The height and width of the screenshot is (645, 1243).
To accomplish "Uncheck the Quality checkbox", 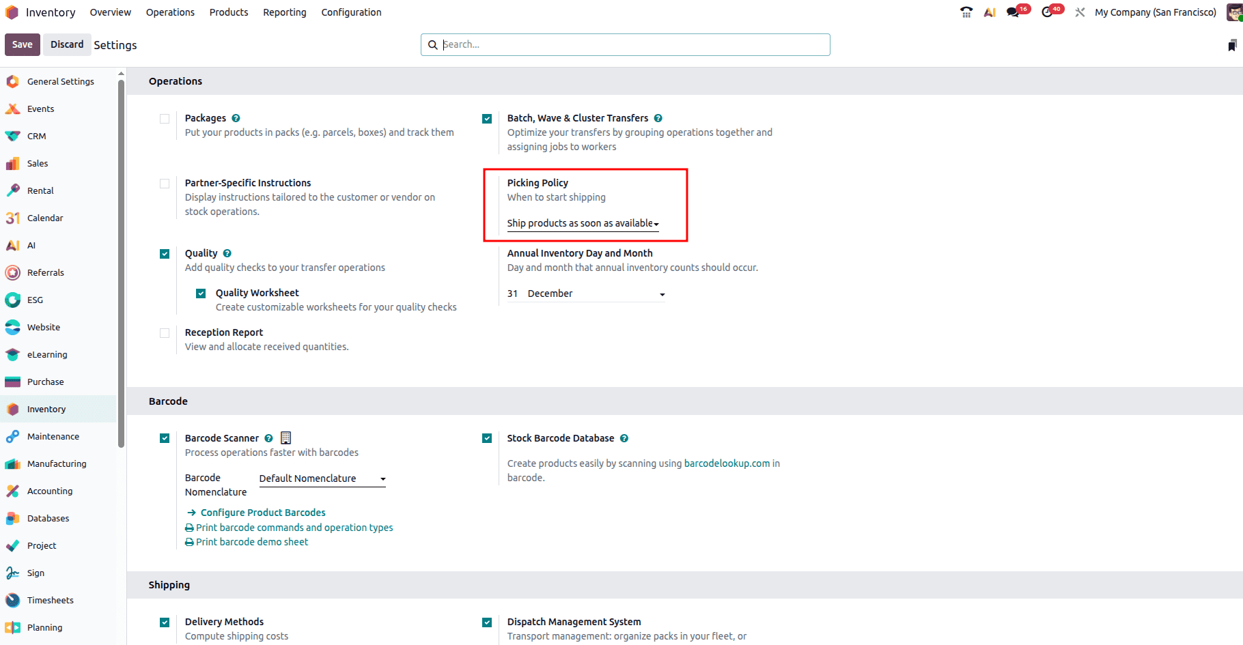I will pyautogui.click(x=165, y=254).
